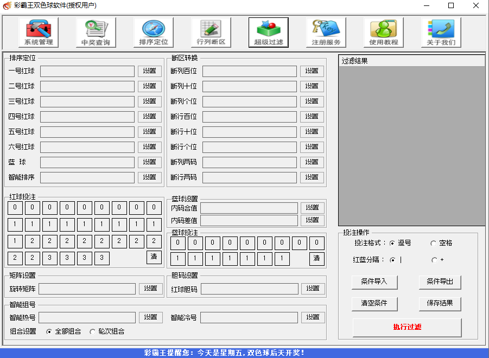This screenshot has width=489, height=358.
Task: Open 关于我们 phone icon
Action: 441,33
